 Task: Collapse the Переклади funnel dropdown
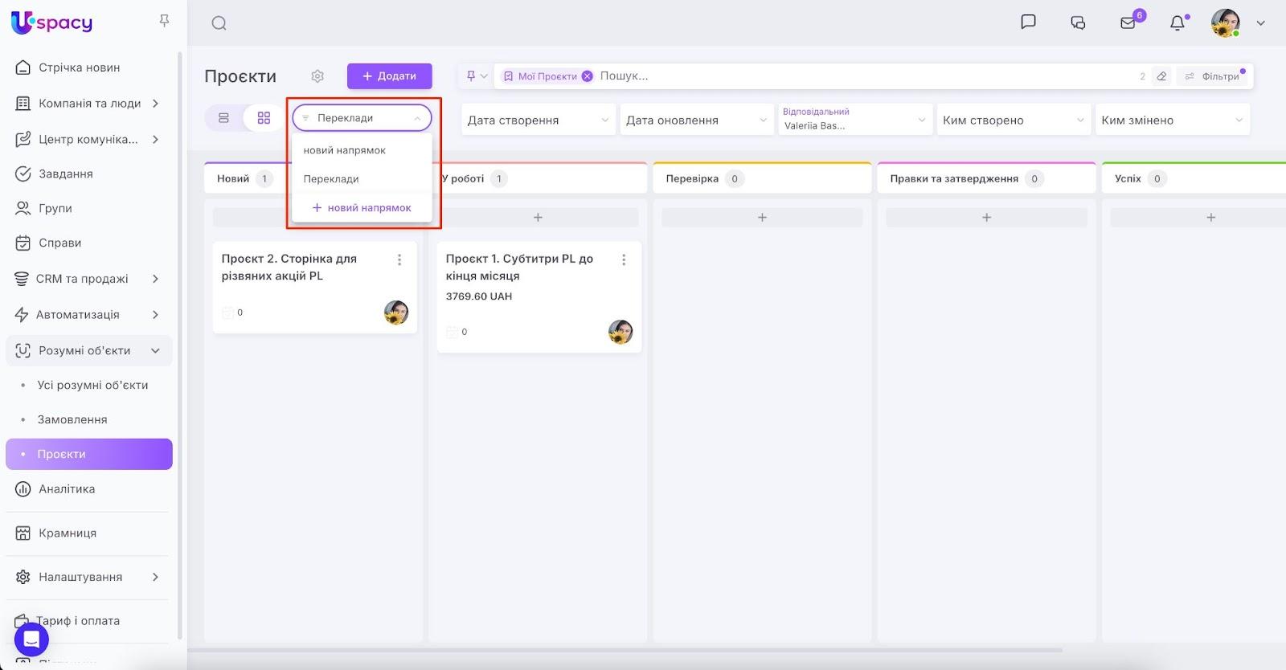pos(362,118)
